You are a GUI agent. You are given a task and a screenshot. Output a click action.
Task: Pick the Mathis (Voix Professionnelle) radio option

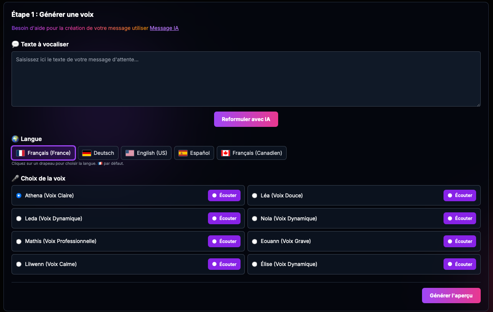pos(19,241)
